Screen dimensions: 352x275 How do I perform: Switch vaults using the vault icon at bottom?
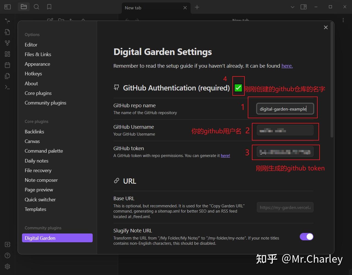click(x=7, y=244)
